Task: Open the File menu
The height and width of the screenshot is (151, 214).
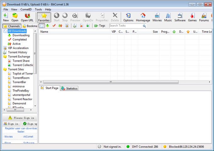Action: click(6, 9)
